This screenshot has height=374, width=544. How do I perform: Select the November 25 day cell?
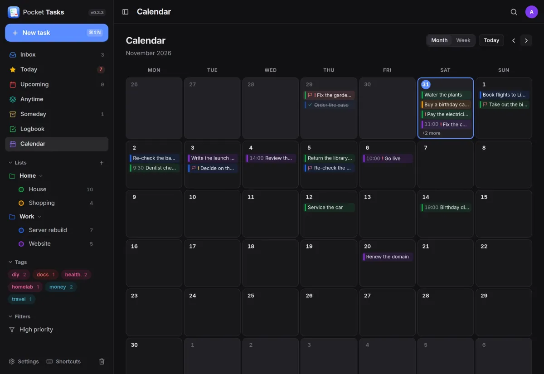click(x=271, y=312)
